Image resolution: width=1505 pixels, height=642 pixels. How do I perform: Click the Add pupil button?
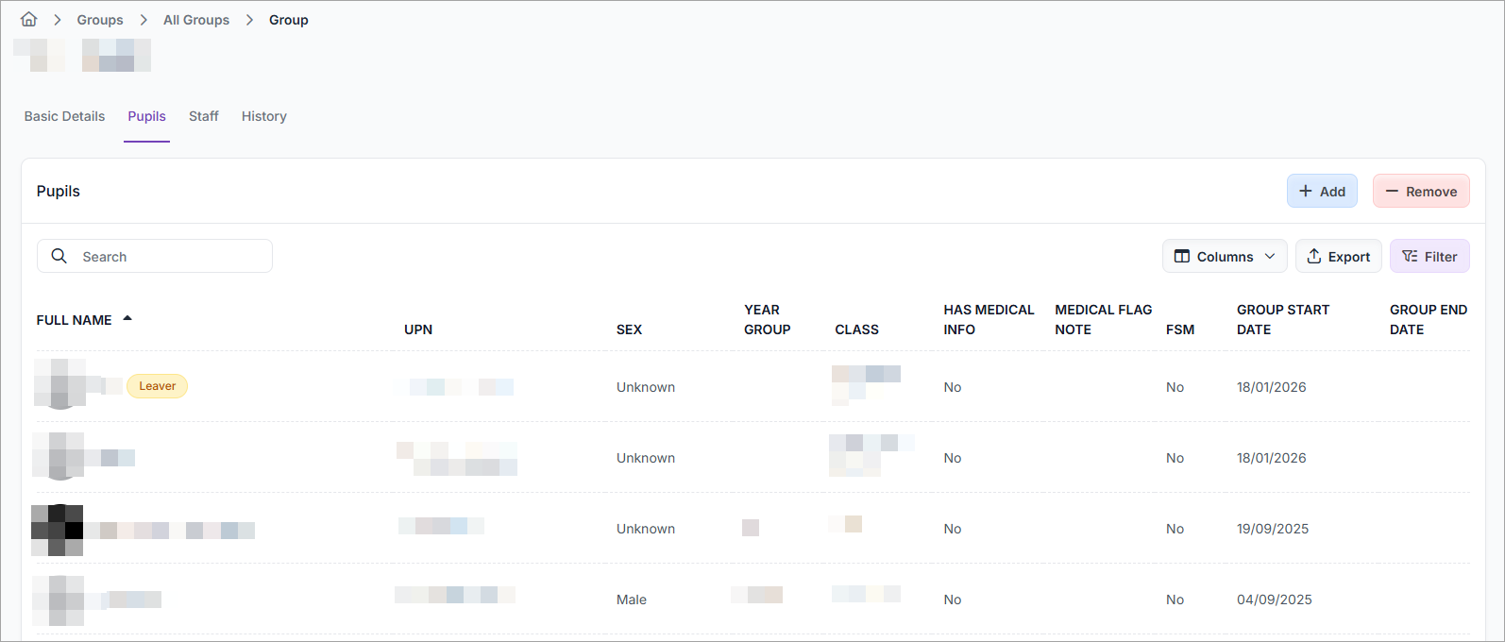tap(1322, 192)
